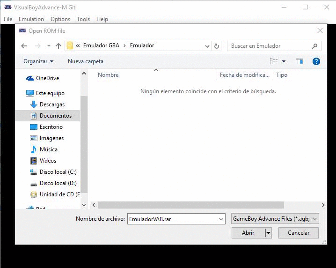
Task: Click the folder icon in the address bar
Action: [70, 46]
